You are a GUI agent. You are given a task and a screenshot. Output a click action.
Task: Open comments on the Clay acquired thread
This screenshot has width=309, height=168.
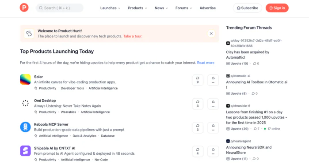(256, 63)
